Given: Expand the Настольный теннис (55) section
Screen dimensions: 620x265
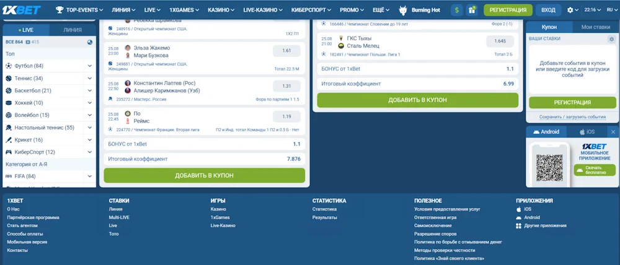Looking at the screenshot, I should coord(89,128).
